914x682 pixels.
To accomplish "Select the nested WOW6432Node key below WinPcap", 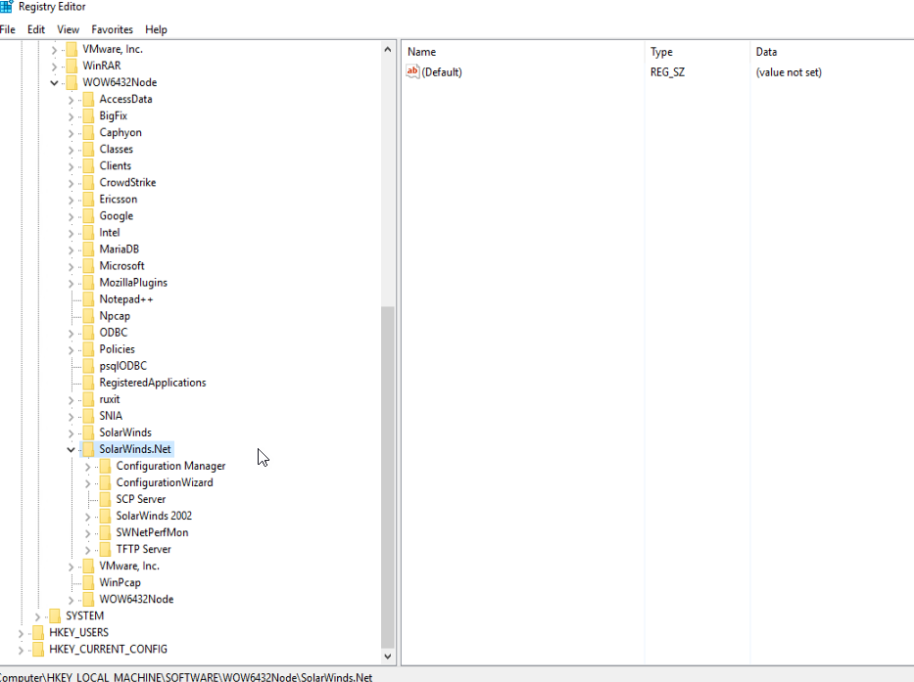I will tap(136, 599).
